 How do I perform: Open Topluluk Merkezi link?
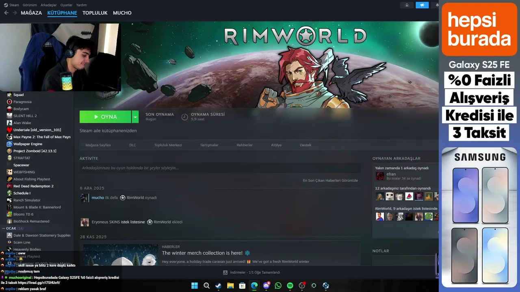coord(168,145)
